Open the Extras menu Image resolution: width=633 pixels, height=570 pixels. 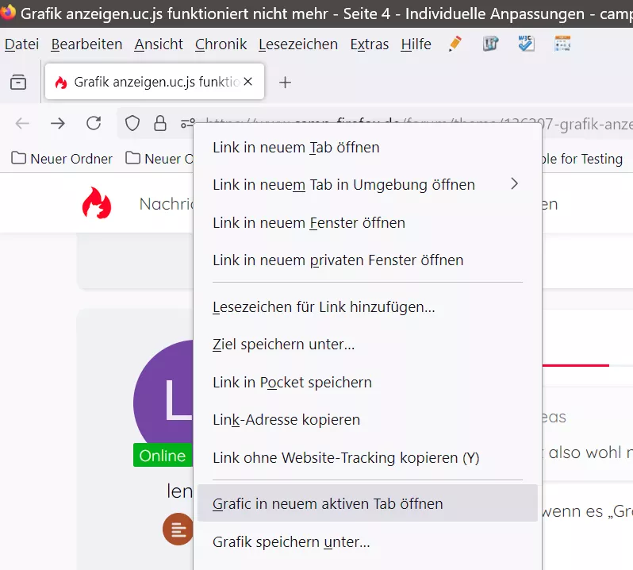click(370, 44)
